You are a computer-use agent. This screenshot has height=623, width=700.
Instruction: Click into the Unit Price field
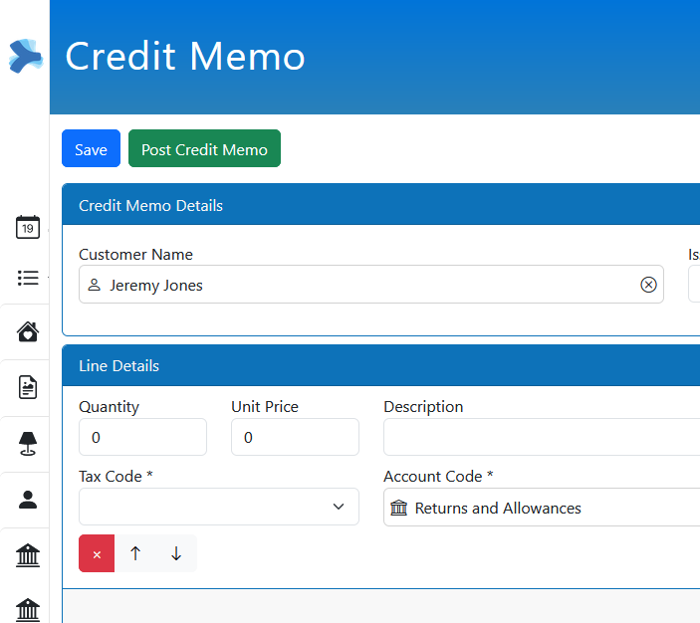pyautogui.click(x=295, y=437)
